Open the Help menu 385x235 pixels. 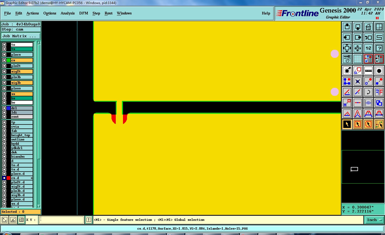[266, 13]
